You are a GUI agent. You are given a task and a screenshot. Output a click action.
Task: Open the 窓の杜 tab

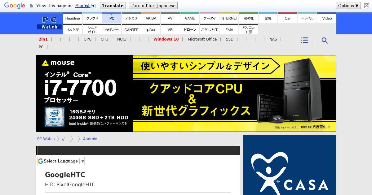pos(248,18)
